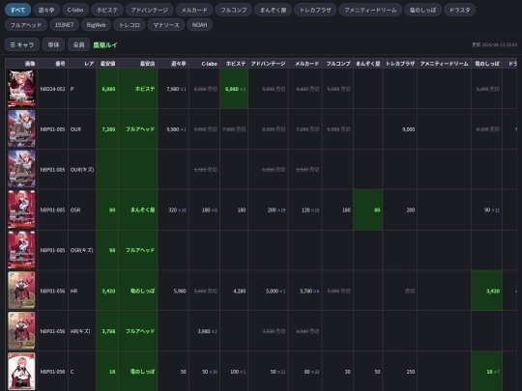Open card image for hBP01-005 OUR
This screenshot has height=391, width=522.
[x=21, y=128]
